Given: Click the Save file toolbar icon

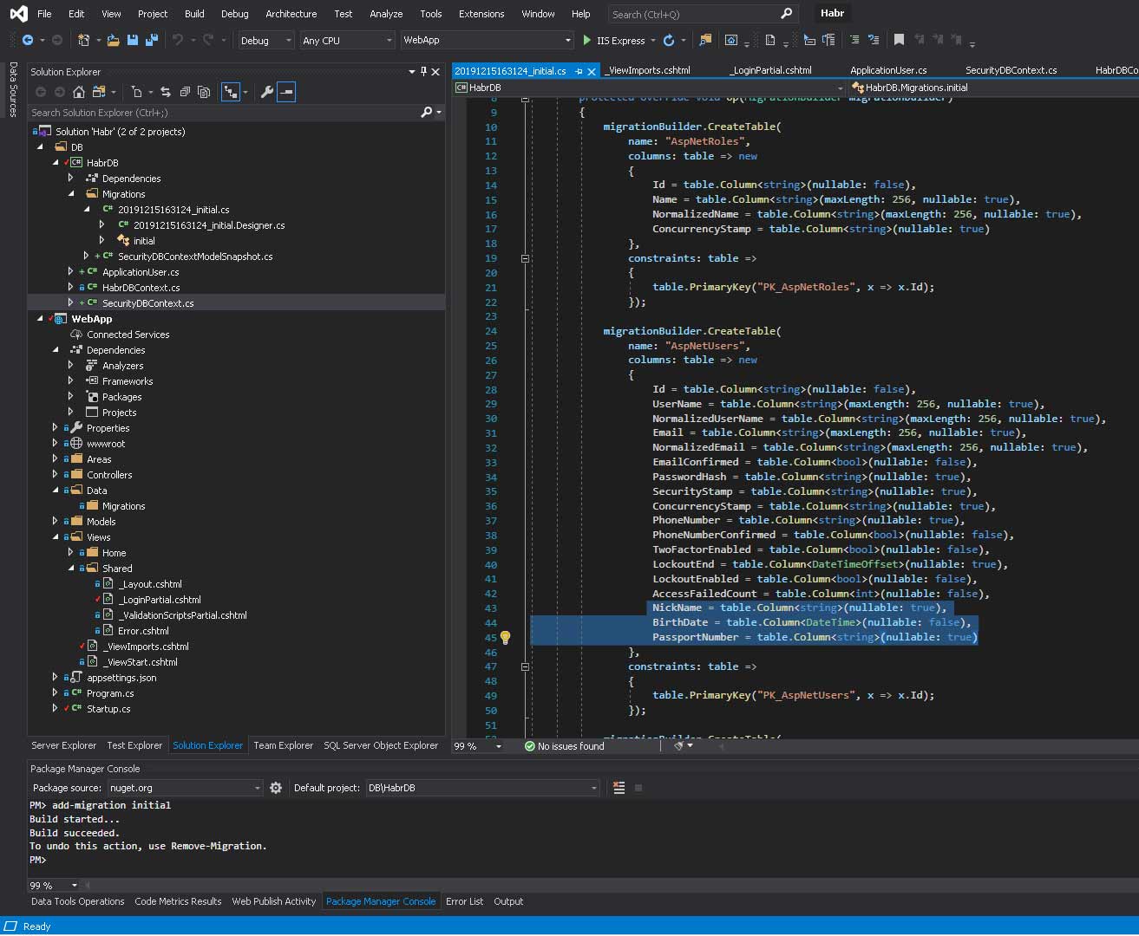Looking at the screenshot, I should (133, 40).
